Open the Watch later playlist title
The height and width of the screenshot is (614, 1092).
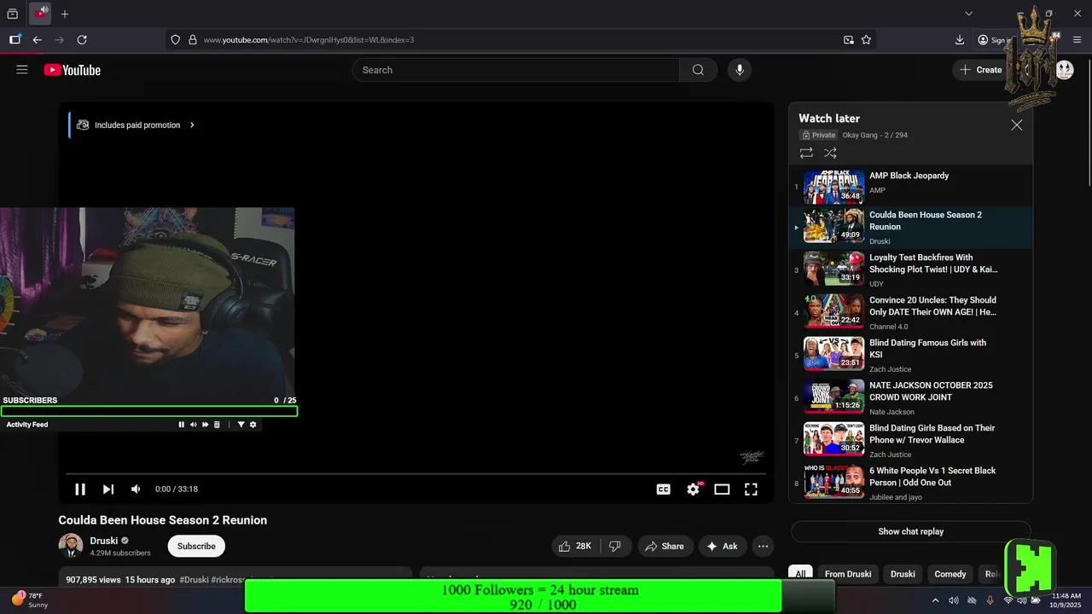point(829,119)
